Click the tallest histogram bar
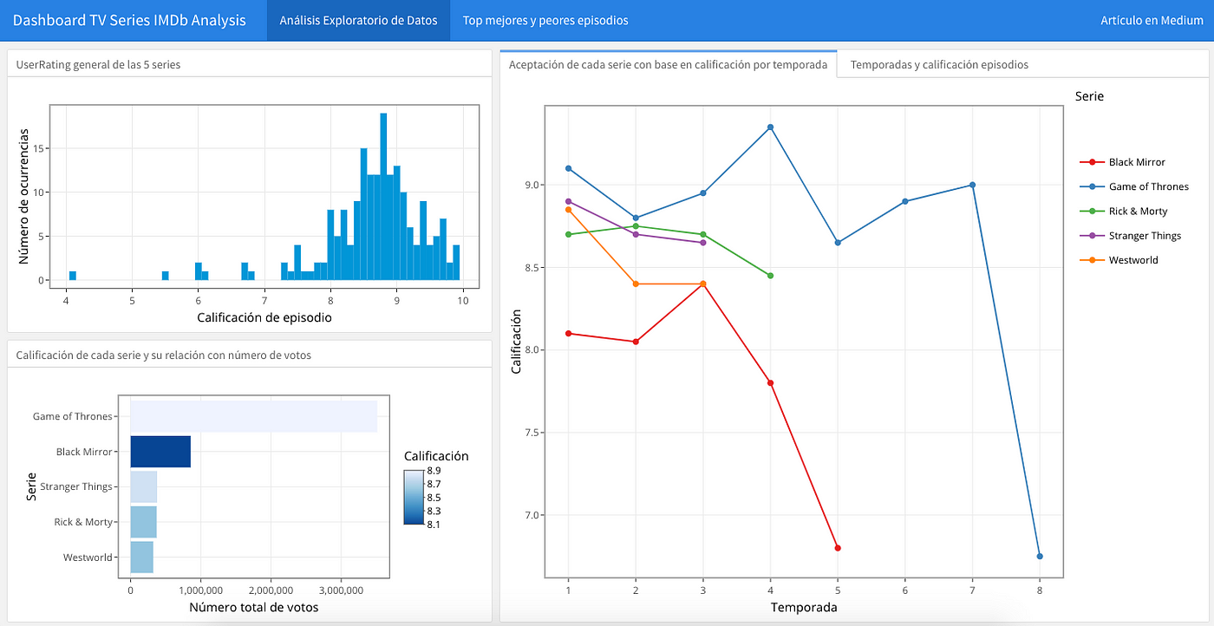This screenshot has width=1214, height=626. click(x=383, y=197)
